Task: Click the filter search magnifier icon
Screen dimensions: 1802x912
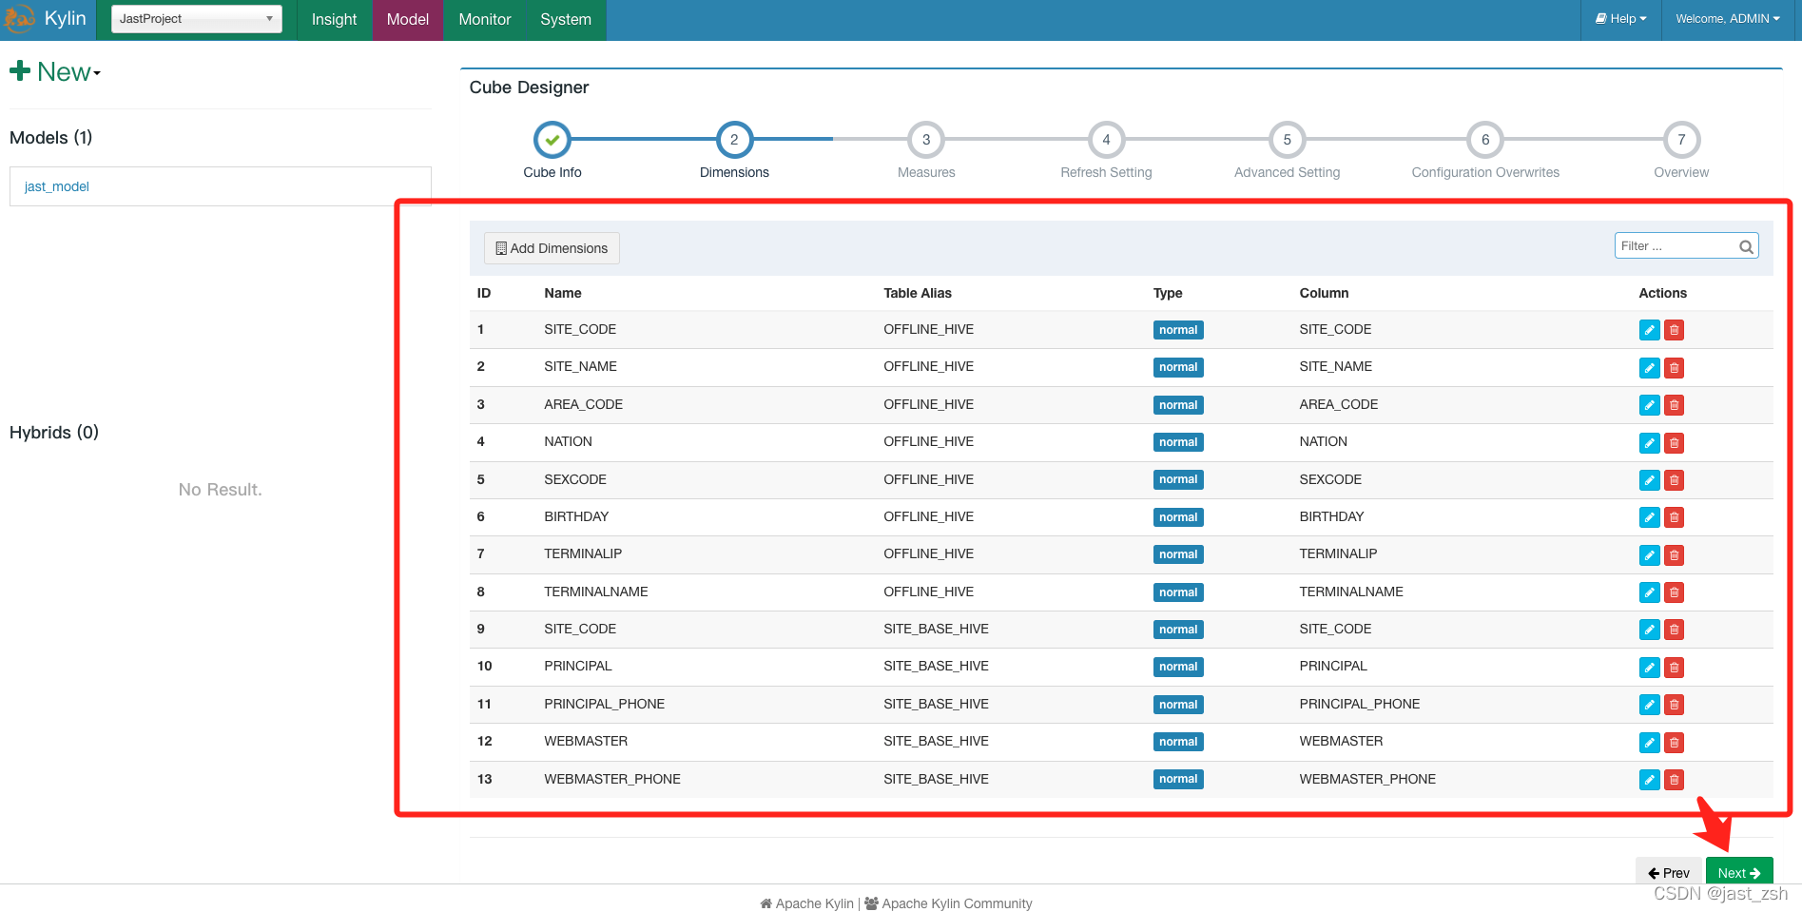Action: (1746, 247)
